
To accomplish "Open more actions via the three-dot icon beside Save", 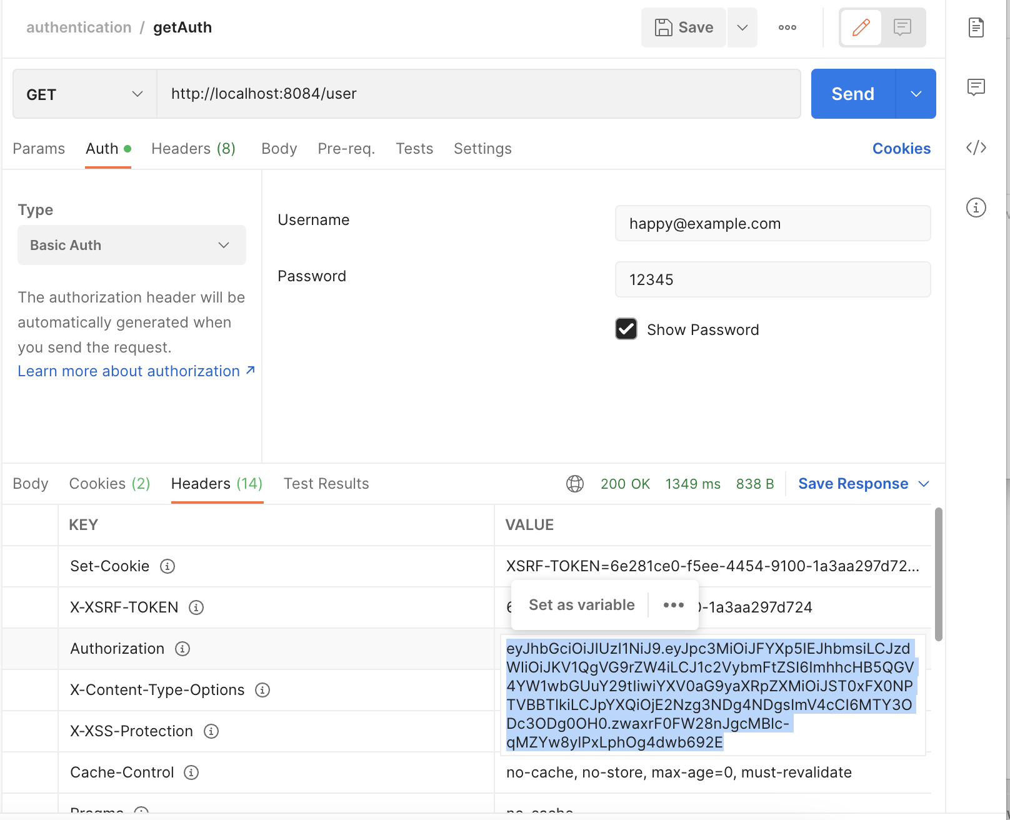I will click(787, 27).
